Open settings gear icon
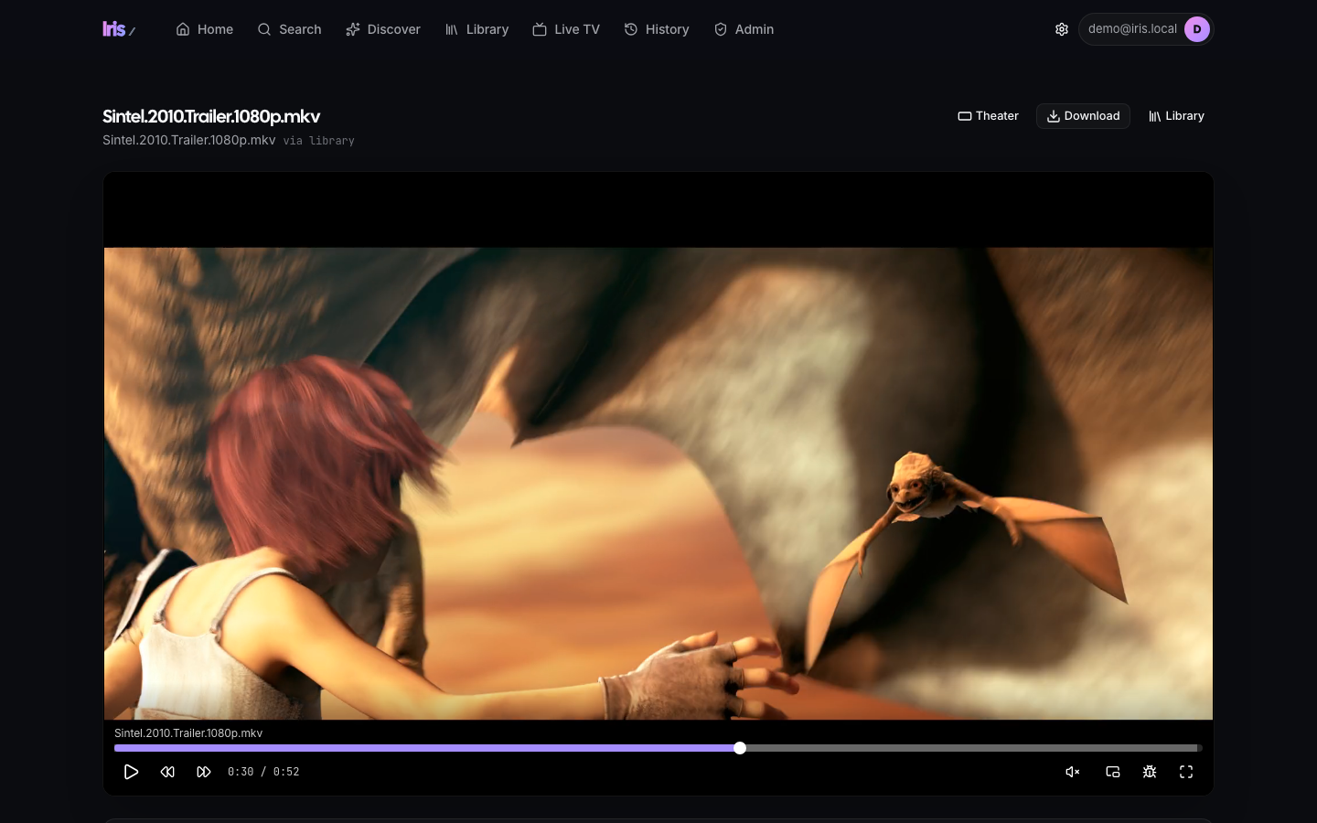Image resolution: width=1317 pixels, height=823 pixels. tap(1062, 29)
